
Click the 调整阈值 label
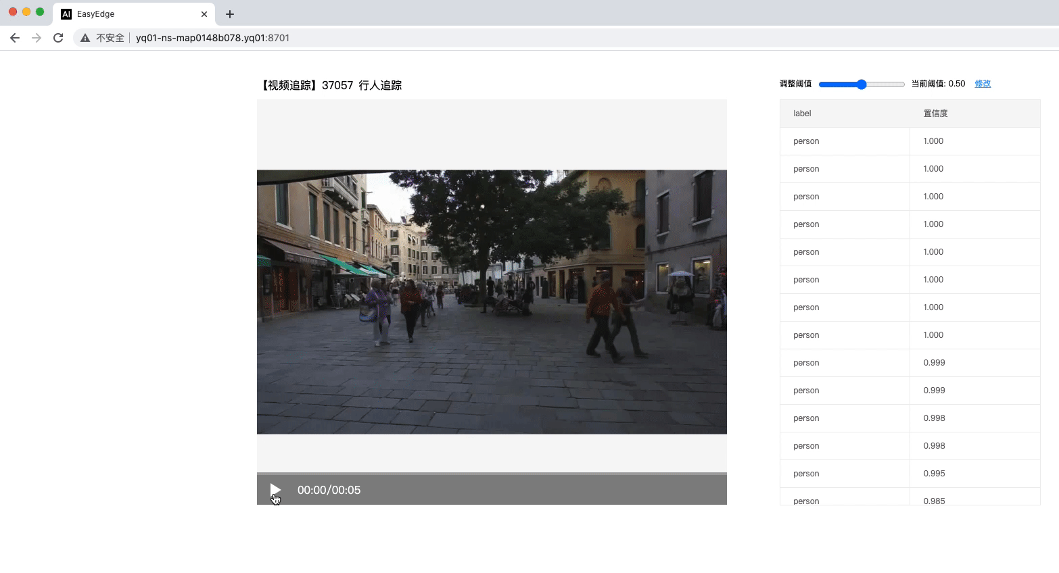[x=795, y=84]
